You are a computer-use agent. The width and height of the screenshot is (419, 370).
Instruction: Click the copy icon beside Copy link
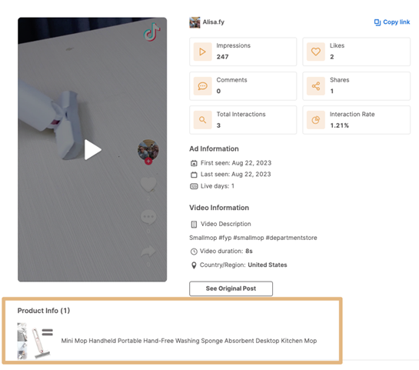click(x=377, y=22)
